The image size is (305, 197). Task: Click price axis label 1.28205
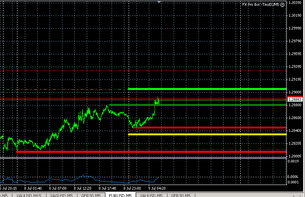coord(295,143)
